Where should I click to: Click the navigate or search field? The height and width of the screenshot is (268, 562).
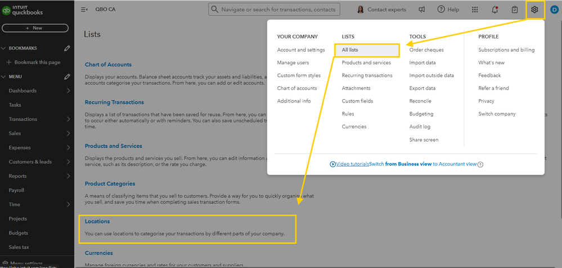274,10
